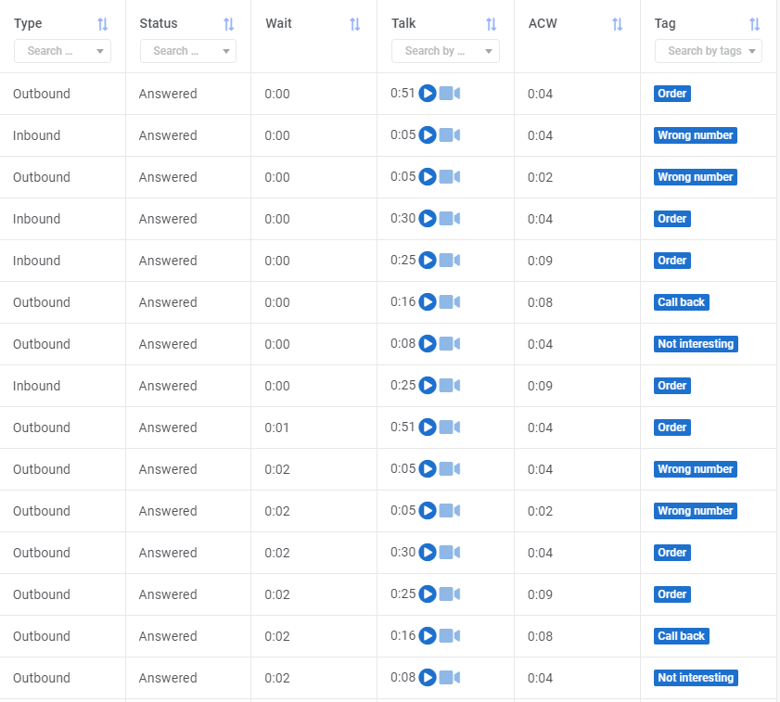
Task: Click Outbound type cell in 0:01 wait row
Action: point(42,428)
